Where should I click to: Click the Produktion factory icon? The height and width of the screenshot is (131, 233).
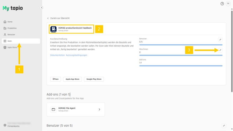click(x=5, y=28)
